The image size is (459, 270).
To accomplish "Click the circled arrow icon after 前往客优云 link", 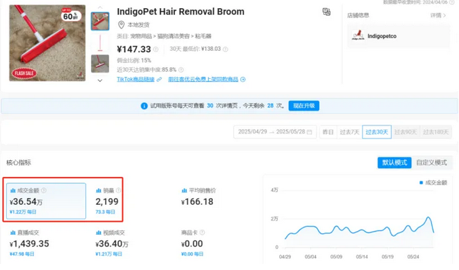I will click(x=243, y=79).
